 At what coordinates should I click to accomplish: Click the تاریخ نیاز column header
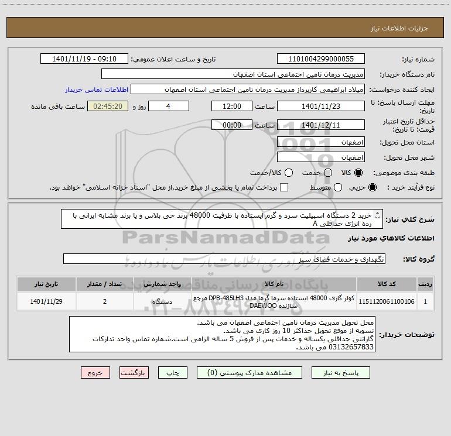click(46, 284)
